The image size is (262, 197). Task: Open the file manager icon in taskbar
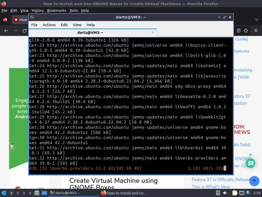click(x=37, y=193)
